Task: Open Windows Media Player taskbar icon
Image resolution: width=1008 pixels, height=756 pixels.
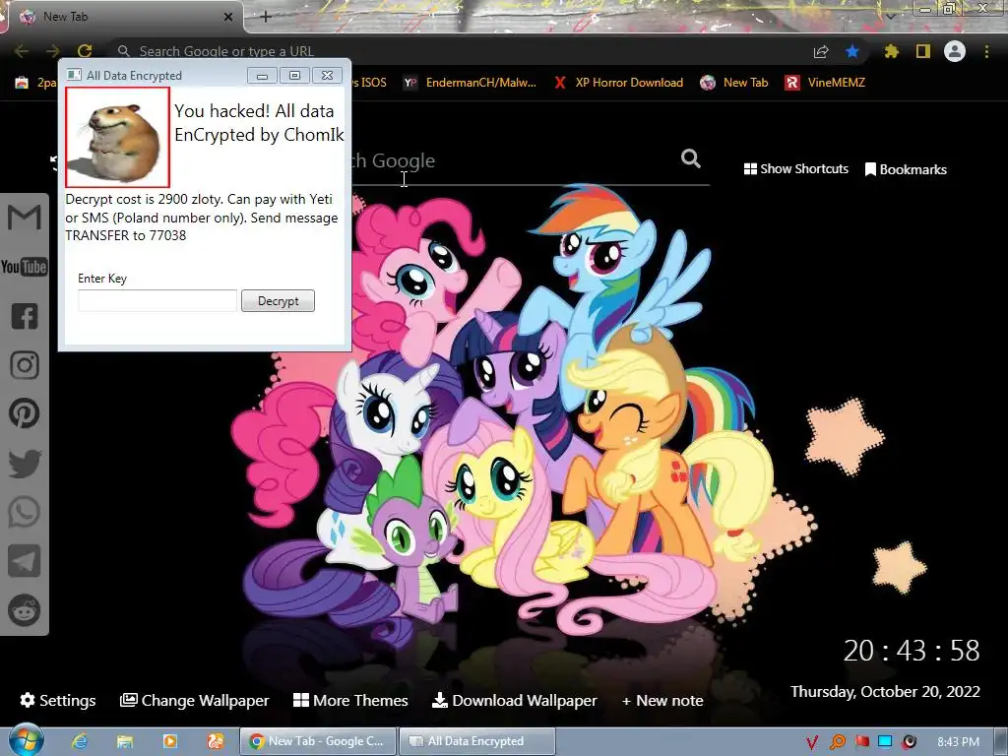Action: tap(169, 741)
